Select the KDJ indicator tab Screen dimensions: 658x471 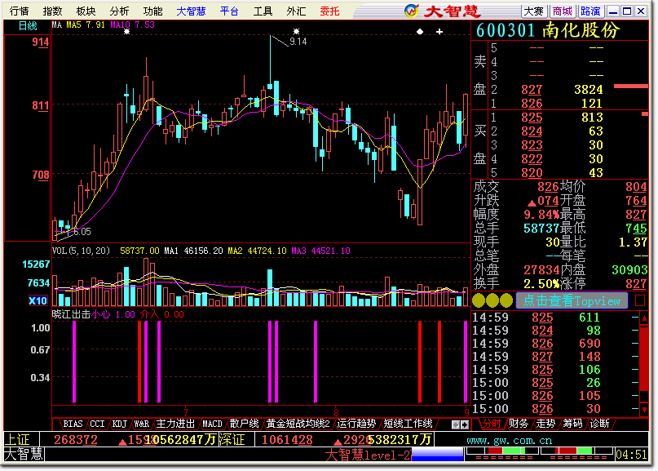(120, 424)
